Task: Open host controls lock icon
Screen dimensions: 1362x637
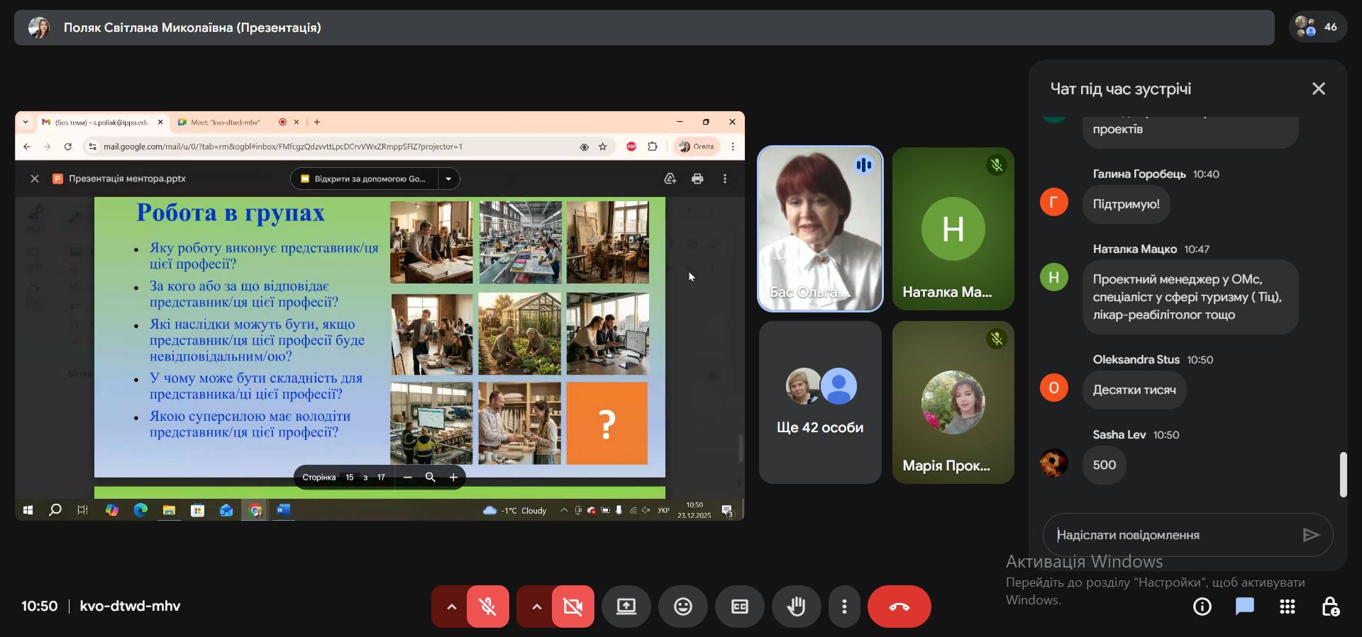Action: [x=1330, y=607]
